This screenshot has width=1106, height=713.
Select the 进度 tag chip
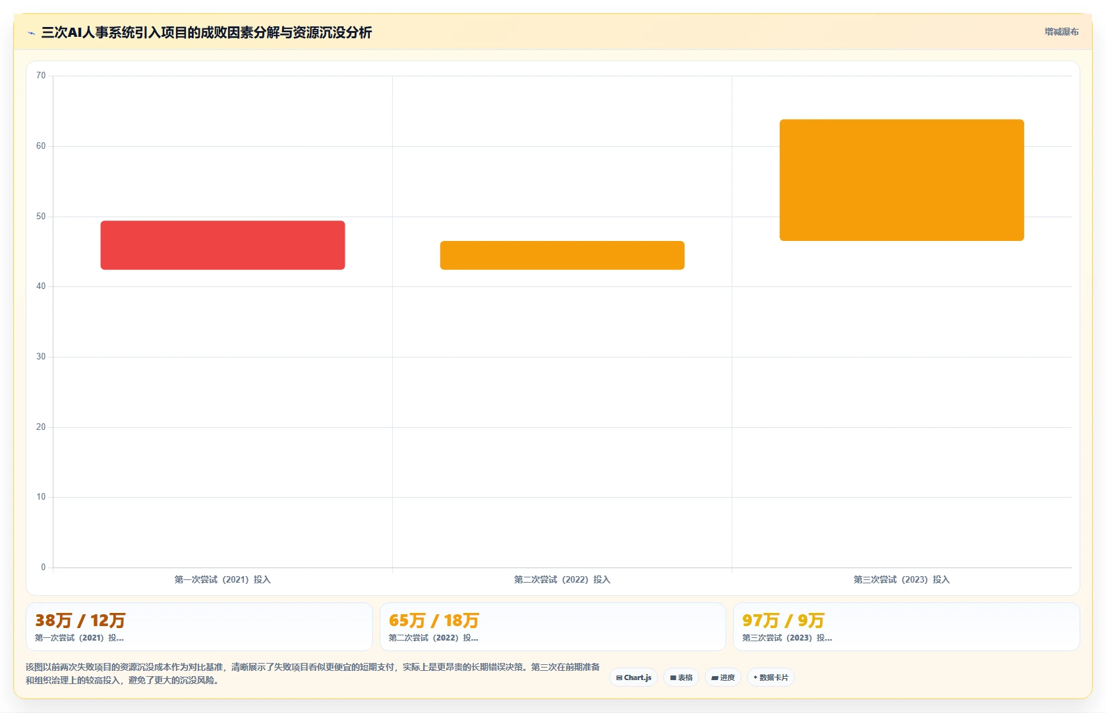[723, 677]
